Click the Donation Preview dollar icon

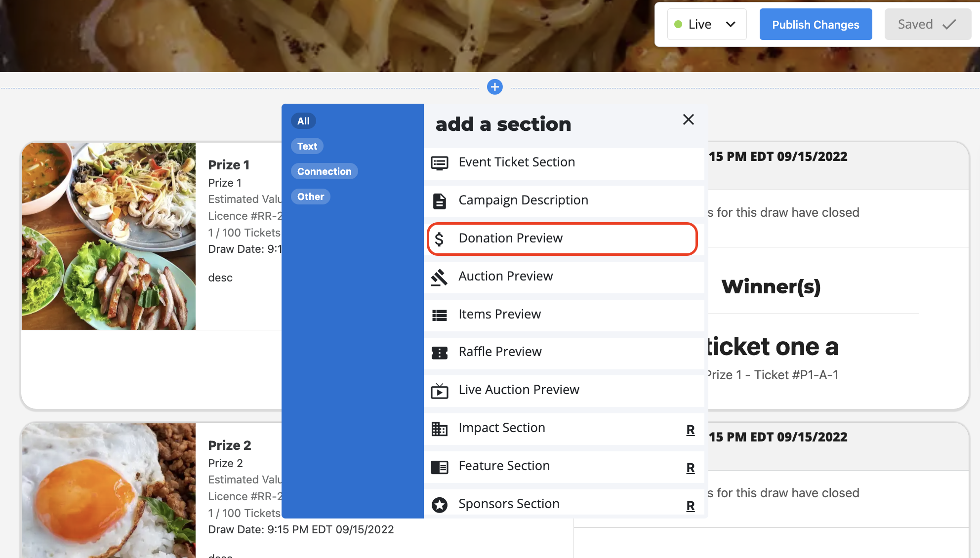(x=439, y=239)
